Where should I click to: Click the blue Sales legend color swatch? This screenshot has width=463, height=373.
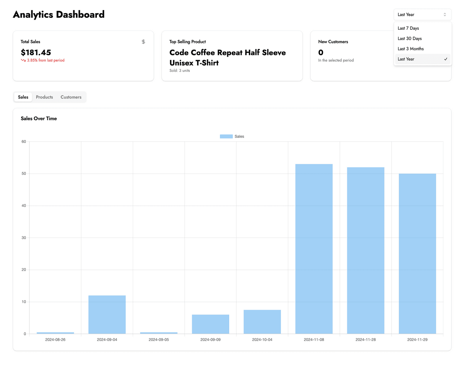(226, 136)
